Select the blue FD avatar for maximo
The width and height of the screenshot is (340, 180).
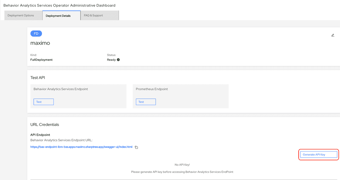(x=36, y=33)
